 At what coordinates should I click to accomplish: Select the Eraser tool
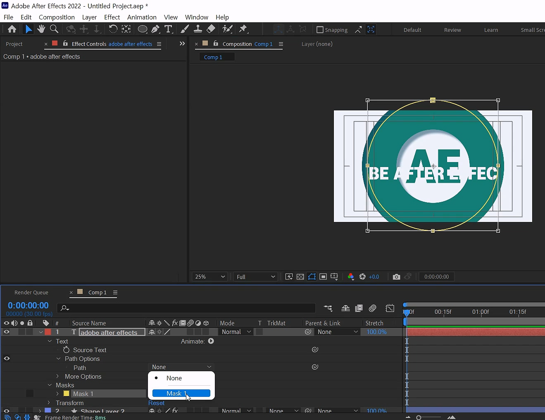coord(211,29)
